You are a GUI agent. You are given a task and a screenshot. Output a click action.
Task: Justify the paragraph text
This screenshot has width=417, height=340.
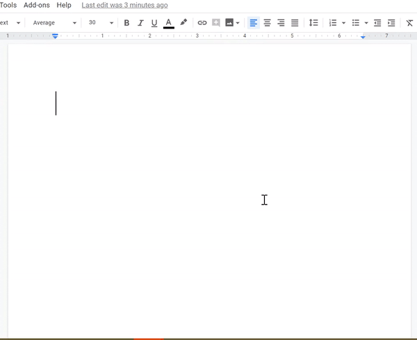pos(295,23)
